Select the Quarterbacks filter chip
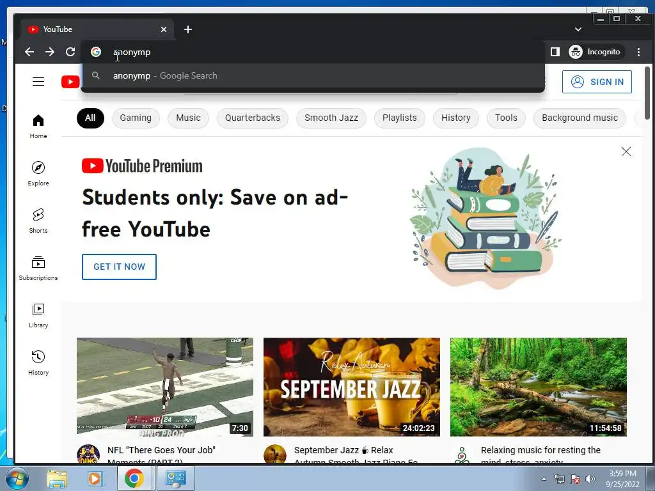This screenshot has width=655, height=491. (x=253, y=118)
